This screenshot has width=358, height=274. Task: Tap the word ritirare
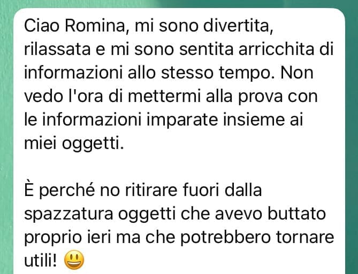[x=151, y=190]
